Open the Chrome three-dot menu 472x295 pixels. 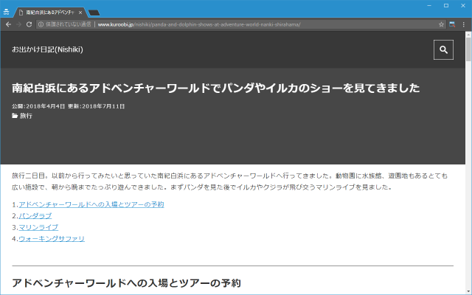pos(464,24)
